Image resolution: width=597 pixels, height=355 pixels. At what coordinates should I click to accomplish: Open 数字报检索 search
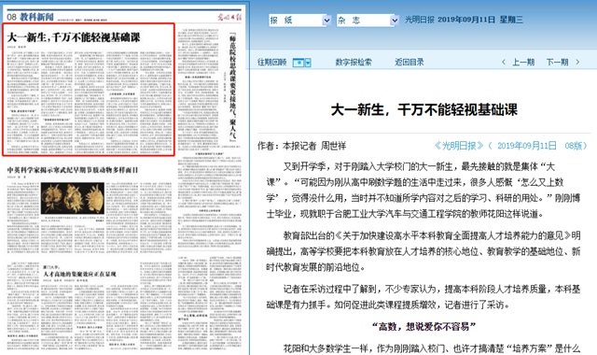click(x=354, y=63)
